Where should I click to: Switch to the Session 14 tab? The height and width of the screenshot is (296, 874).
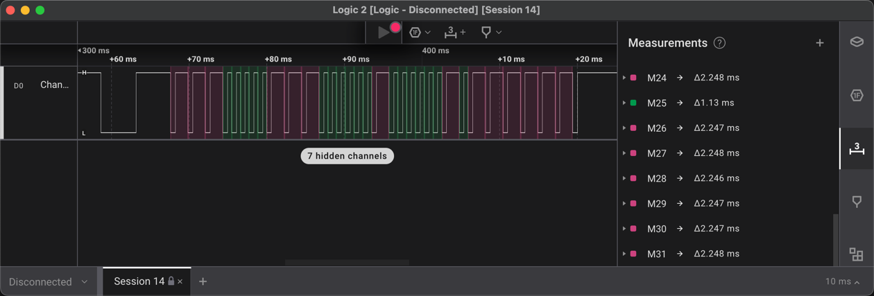point(139,281)
